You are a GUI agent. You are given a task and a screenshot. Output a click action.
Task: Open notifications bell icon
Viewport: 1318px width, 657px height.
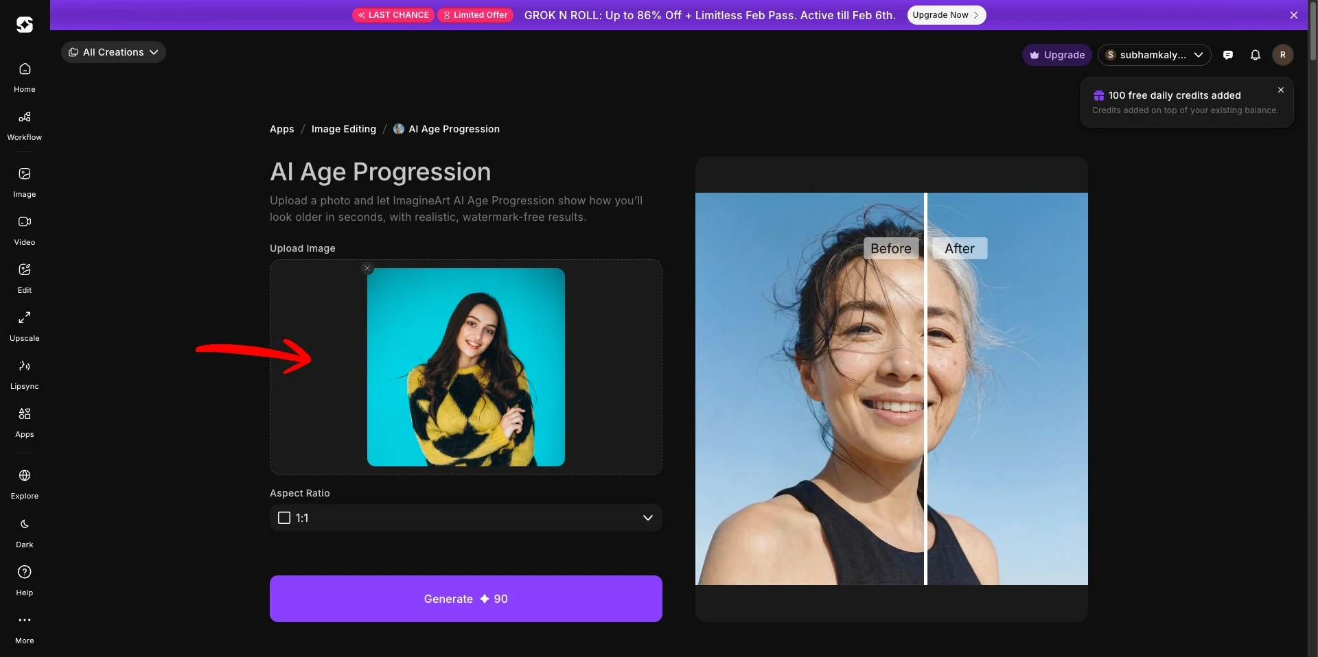pos(1255,55)
